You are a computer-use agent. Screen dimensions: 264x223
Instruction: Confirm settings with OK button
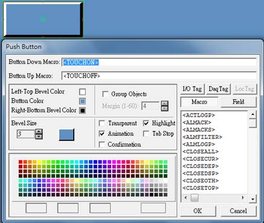click(198, 211)
